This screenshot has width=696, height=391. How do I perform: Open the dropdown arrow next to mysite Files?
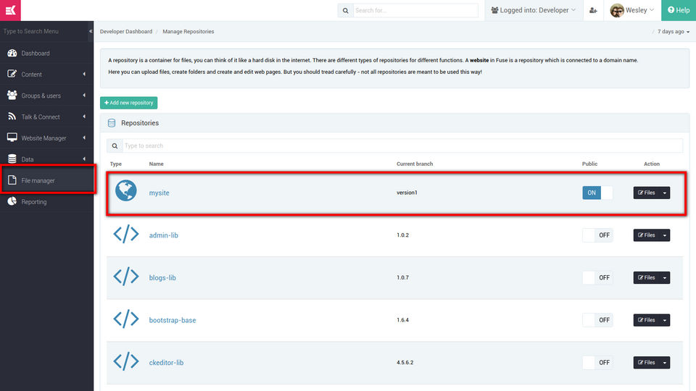[x=665, y=193]
